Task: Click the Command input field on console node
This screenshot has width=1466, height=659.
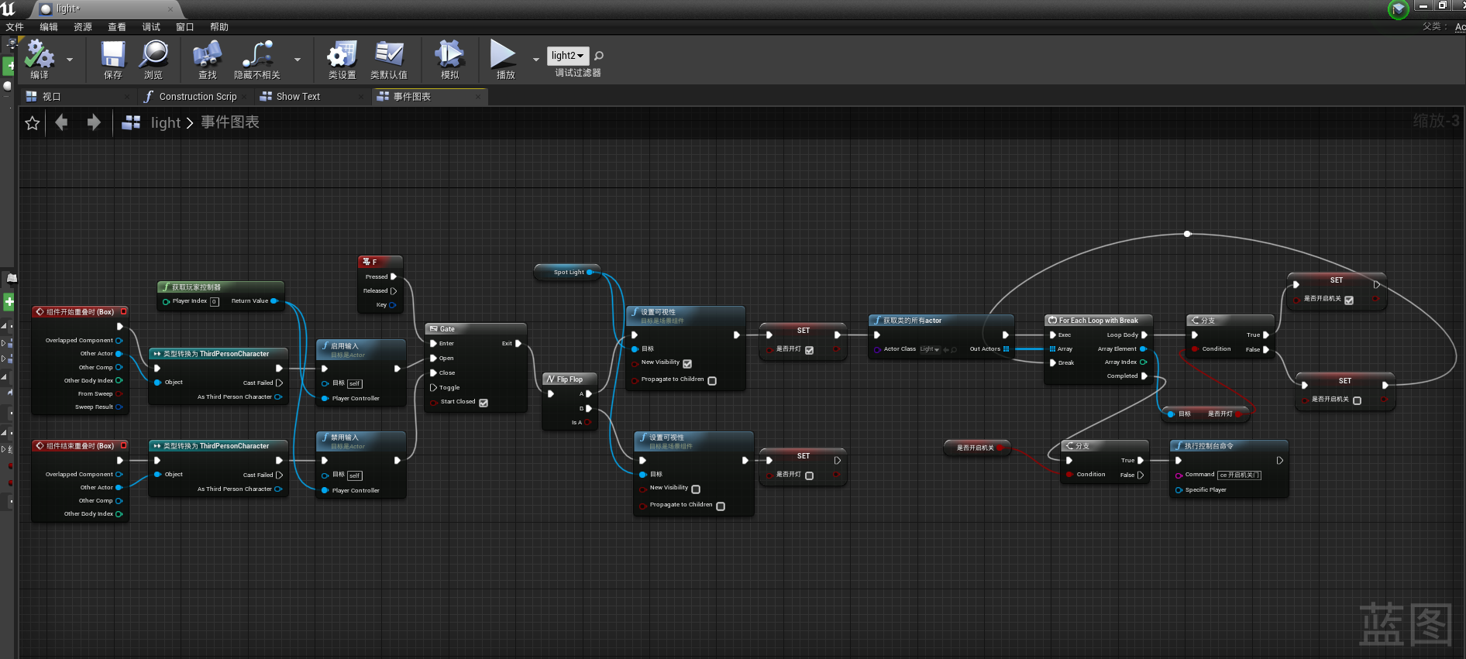Action: click(1239, 475)
